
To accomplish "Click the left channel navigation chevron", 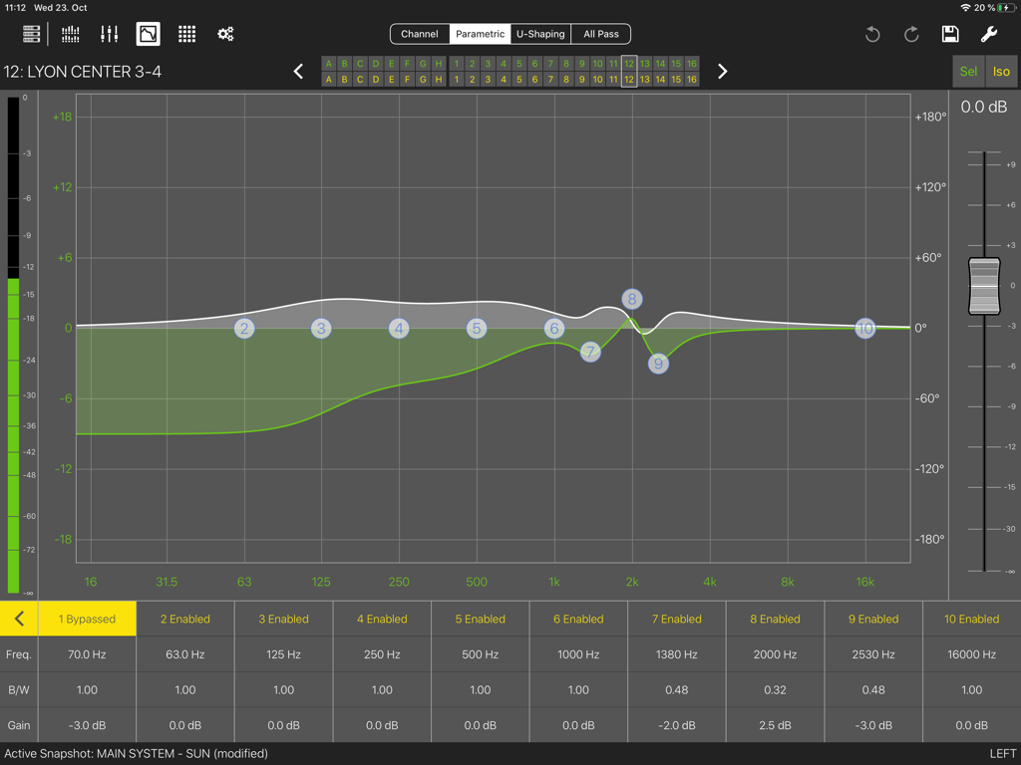I will click(x=298, y=71).
